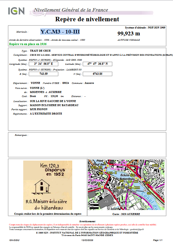Screen dimensions: 173x246
Task: Click the yellow marker beside Écluse 53 label
Action: click(x=136, y=178)
